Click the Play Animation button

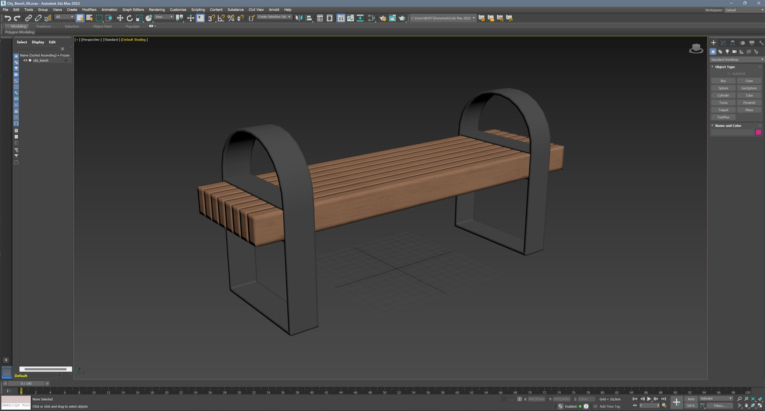pyautogui.click(x=649, y=399)
